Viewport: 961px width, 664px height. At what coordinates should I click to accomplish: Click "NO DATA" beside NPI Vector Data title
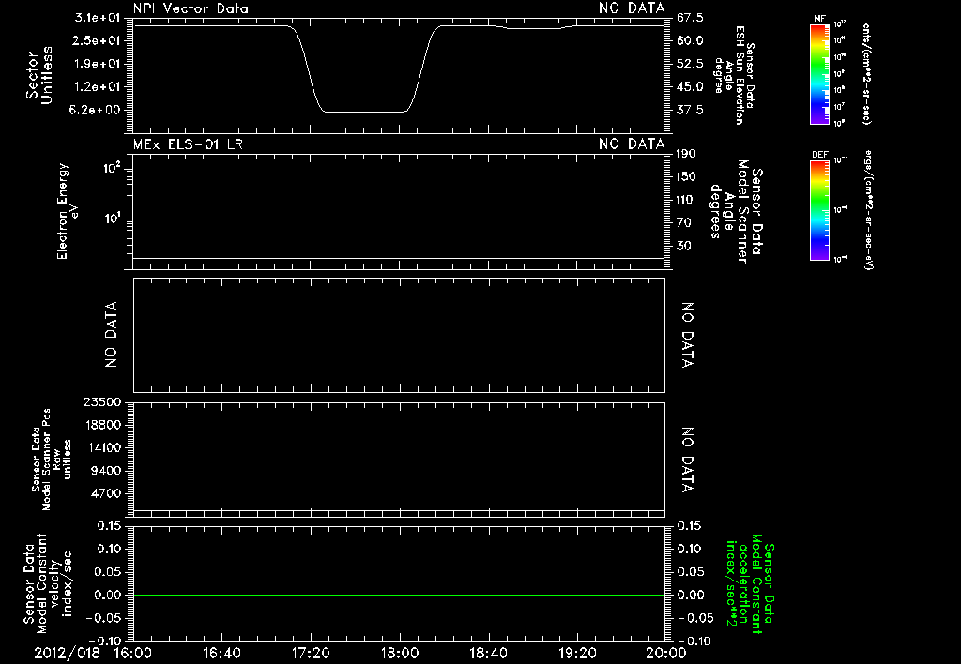point(632,8)
